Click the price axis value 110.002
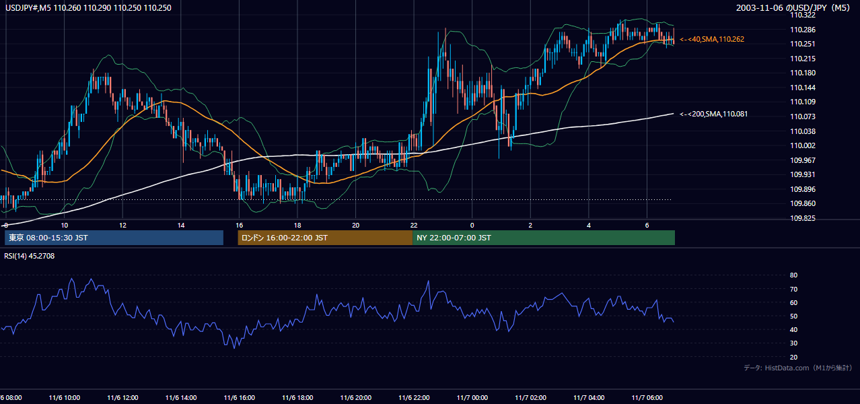This screenshot has width=860, height=404. click(803, 145)
